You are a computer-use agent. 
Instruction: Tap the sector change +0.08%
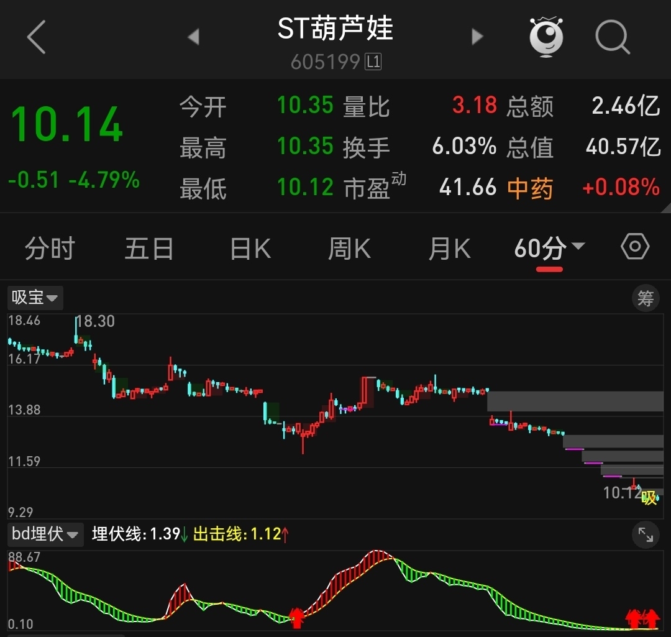(x=621, y=188)
